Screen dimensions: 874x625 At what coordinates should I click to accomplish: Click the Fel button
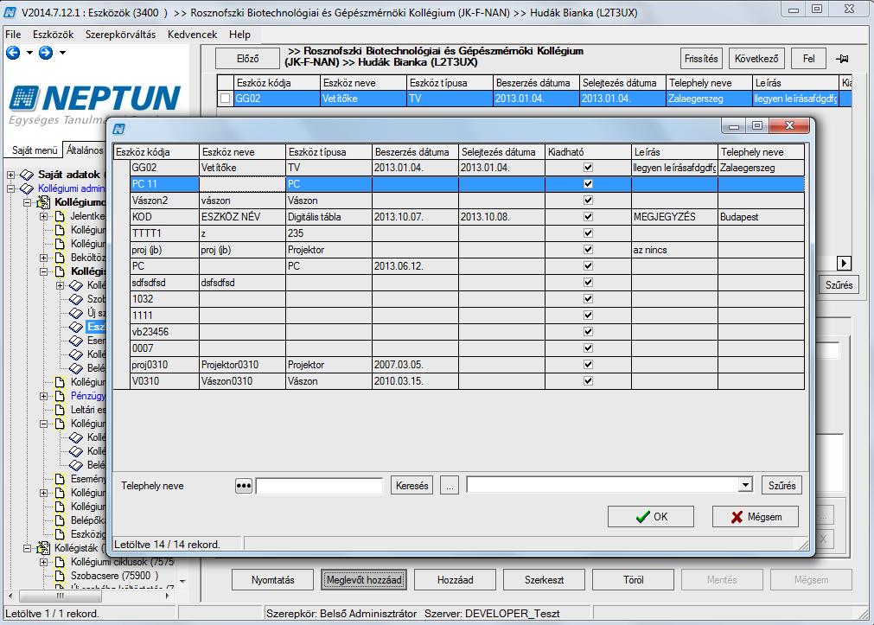point(808,59)
